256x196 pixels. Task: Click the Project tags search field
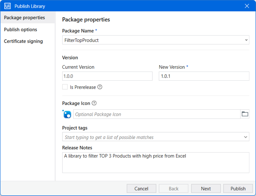tap(153, 137)
